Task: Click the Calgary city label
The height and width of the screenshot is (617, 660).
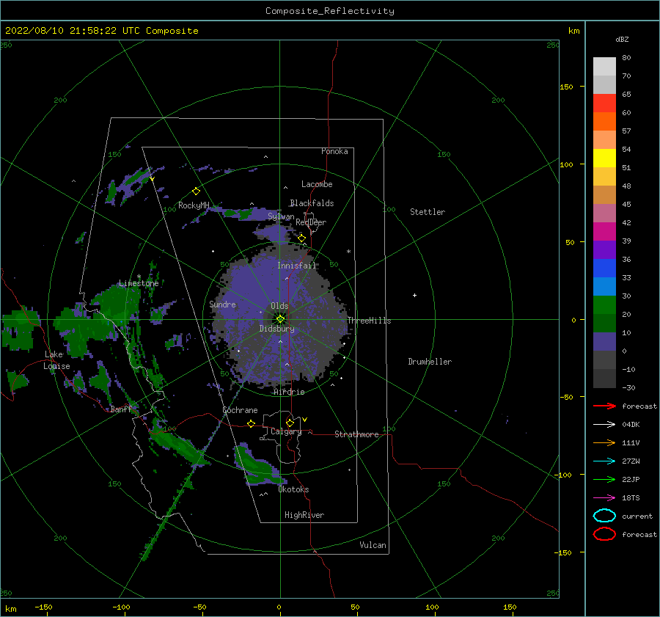Action: (x=286, y=431)
